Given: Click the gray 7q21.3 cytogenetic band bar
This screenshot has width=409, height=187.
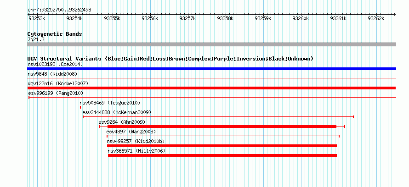Looking at the screenshot, I should click(x=211, y=44).
